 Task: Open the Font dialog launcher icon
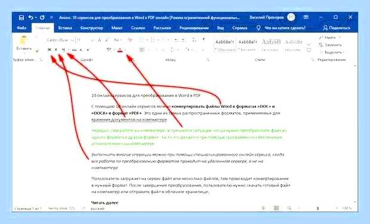click(133, 60)
